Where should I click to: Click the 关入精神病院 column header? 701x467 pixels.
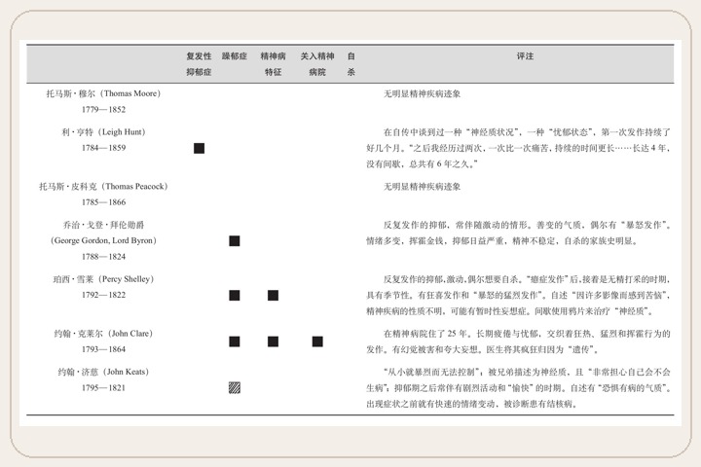point(317,64)
